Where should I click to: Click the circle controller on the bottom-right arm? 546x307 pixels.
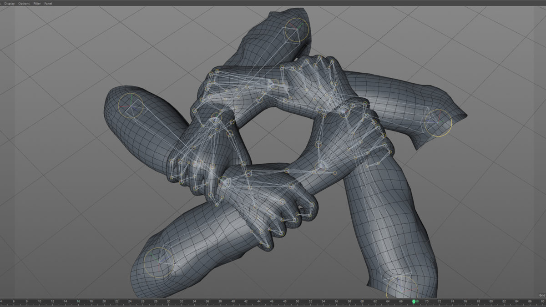pos(401,288)
